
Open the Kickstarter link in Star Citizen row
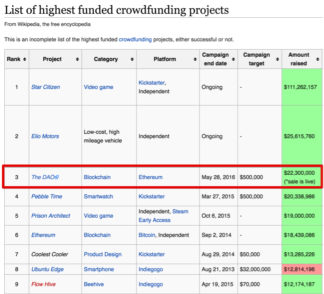[152, 83]
